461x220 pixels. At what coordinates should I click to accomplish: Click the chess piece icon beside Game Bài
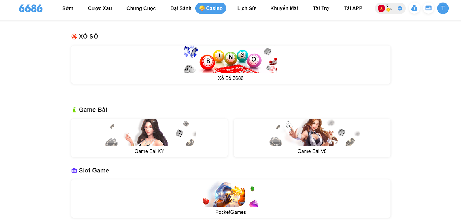coord(74,110)
